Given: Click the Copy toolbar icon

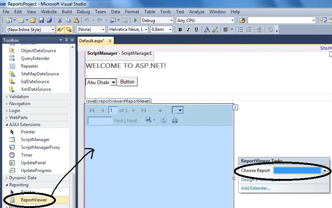Looking at the screenshot, I should [x=68, y=20].
